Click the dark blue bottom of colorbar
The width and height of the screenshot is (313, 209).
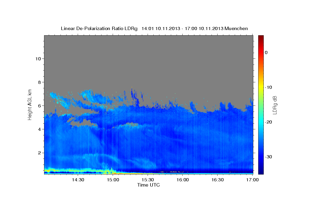pos(261,171)
